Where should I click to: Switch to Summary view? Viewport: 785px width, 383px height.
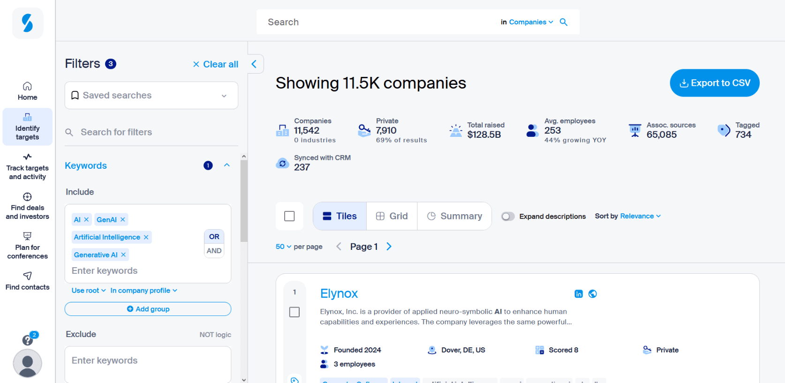(454, 216)
